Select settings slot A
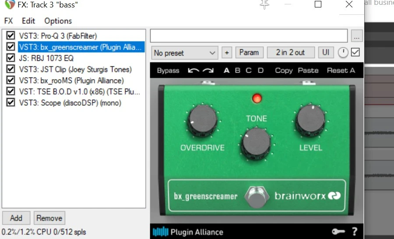 (226, 70)
